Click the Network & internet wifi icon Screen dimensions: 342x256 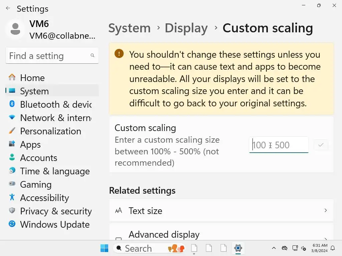12,117
